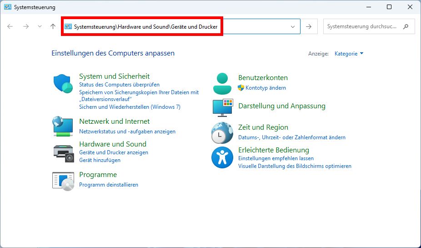Screen dimensions: 421x248
Task: Expand the address bar history dropdown
Action: [293, 26]
